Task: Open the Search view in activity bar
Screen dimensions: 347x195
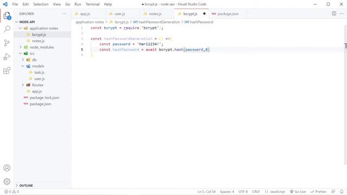Action: coord(7,29)
